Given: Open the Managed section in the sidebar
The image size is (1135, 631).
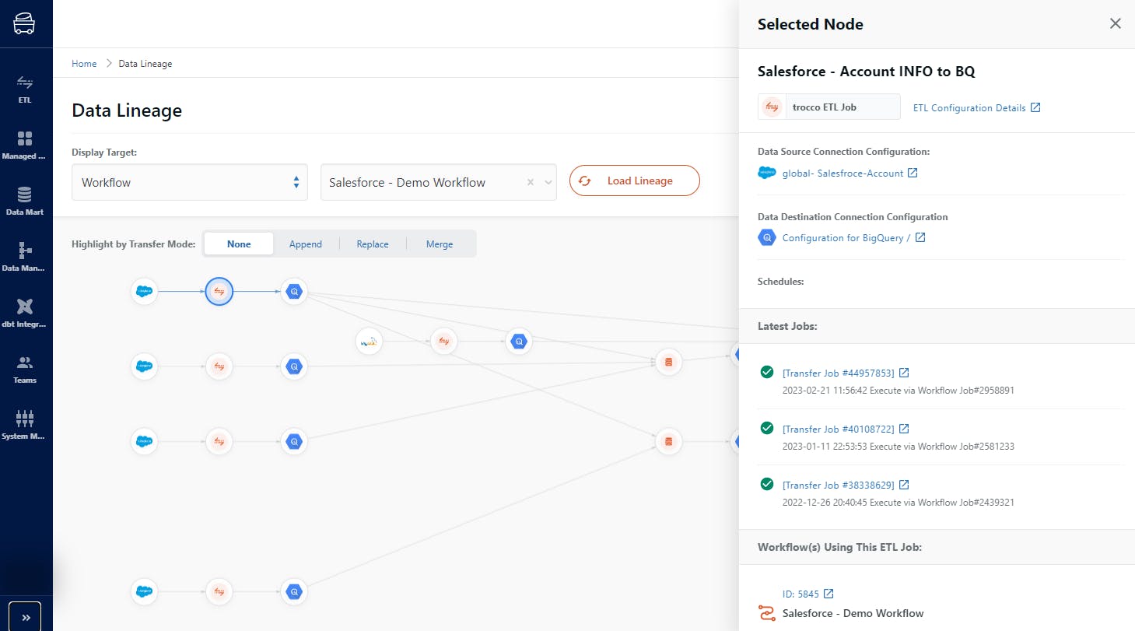Looking at the screenshot, I should point(25,145).
